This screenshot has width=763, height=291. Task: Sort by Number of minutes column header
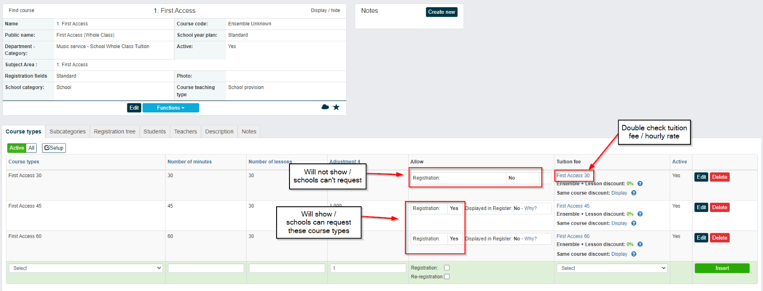tap(189, 162)
